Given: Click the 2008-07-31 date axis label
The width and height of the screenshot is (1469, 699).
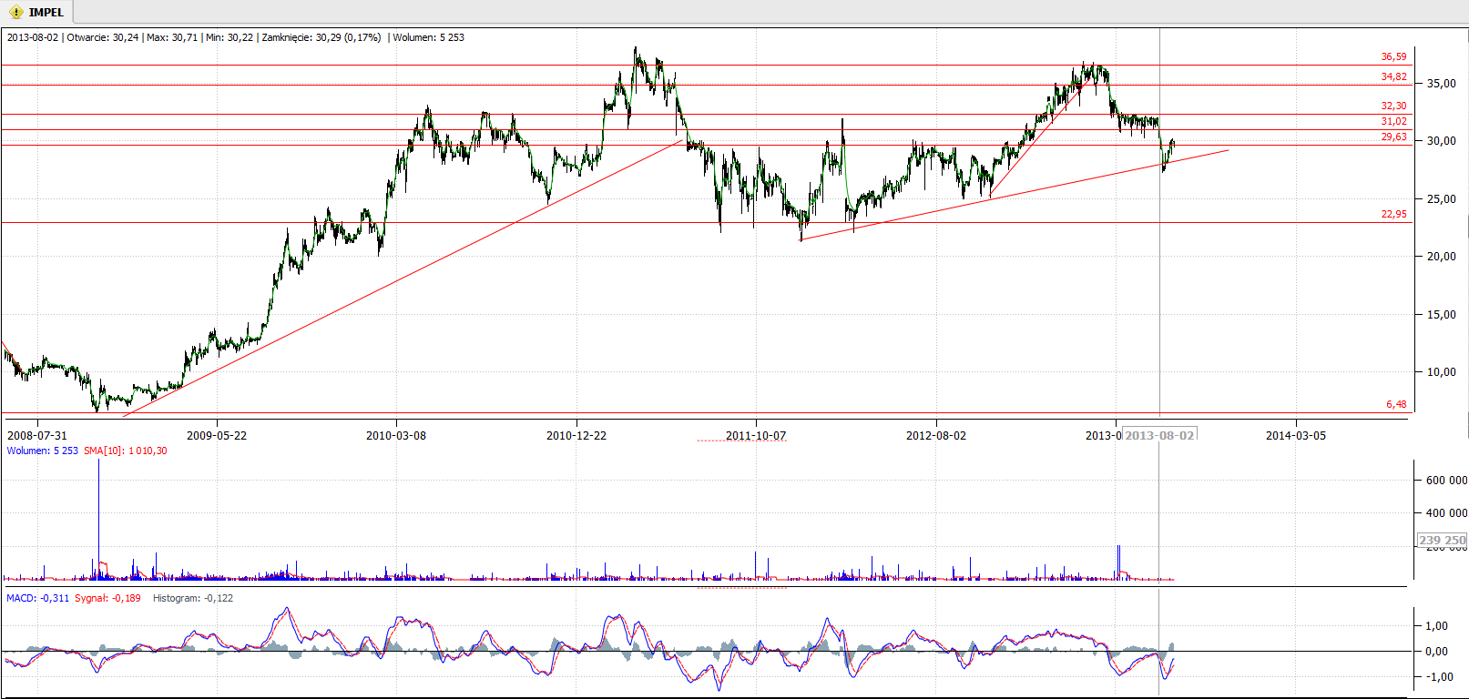Looking at the screenshot, I should (37, 435).
